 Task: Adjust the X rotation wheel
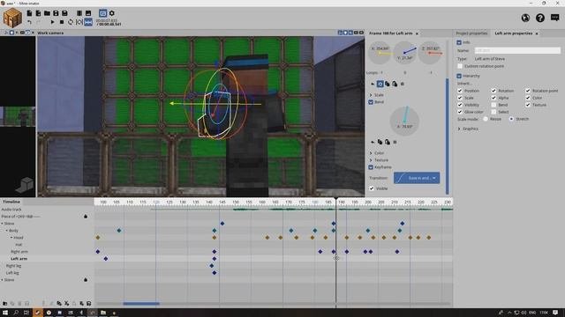(380, 53)
